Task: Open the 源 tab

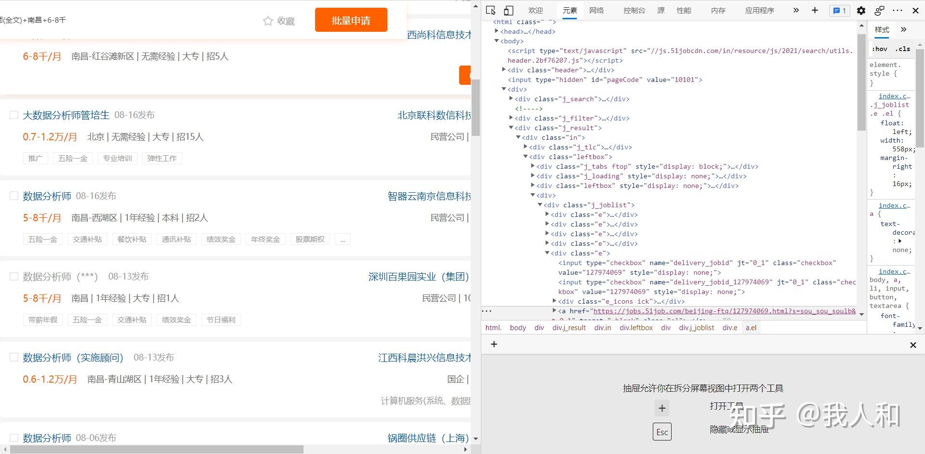Action: 661,11
